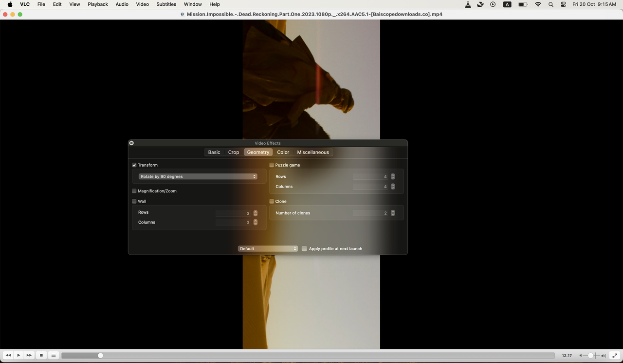Click the Play button in the playback bar
The height and width of the screenshot is (363, 623).
tap(18, 355)
